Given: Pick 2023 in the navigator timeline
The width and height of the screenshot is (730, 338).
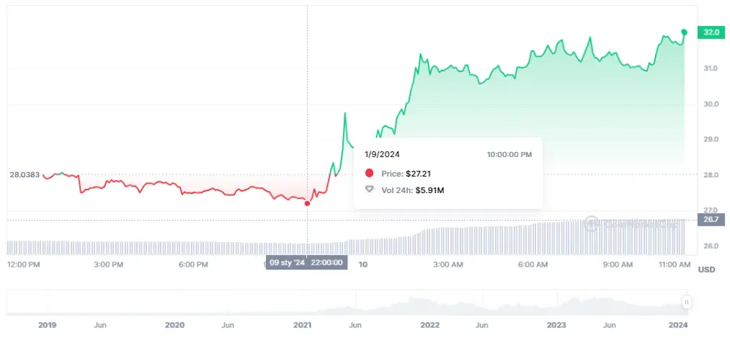Looking at the screenshot, I should (556, 325).
